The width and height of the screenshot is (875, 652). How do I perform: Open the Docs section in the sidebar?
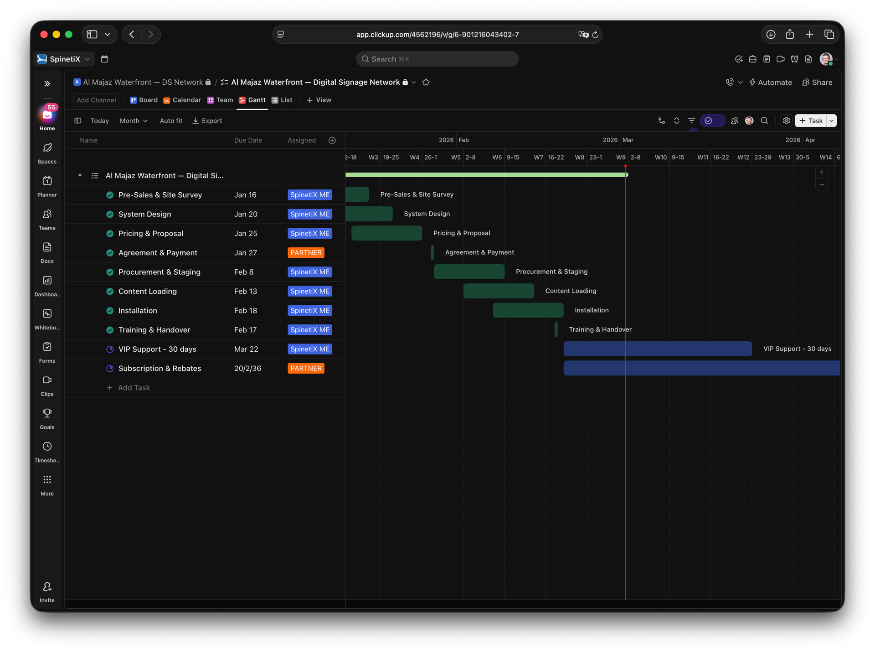point(47,252)
